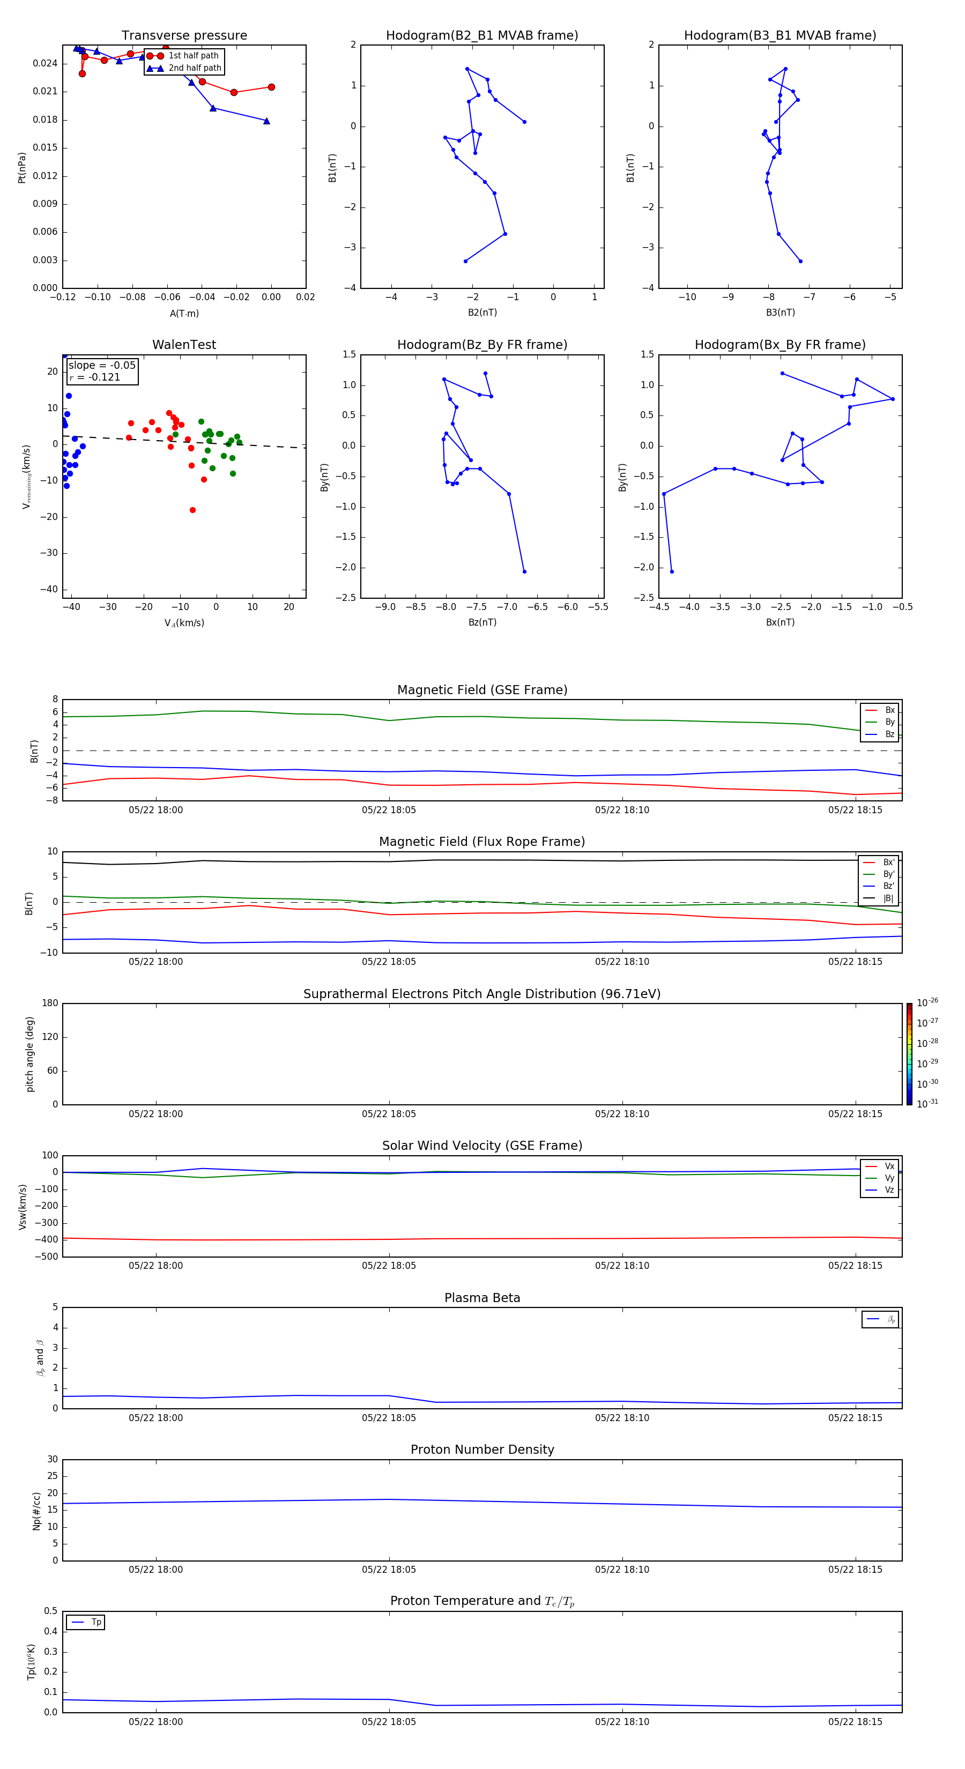Select the '1st half path' legend entry
Screen dimensions: 965x1769
[183, 56]
